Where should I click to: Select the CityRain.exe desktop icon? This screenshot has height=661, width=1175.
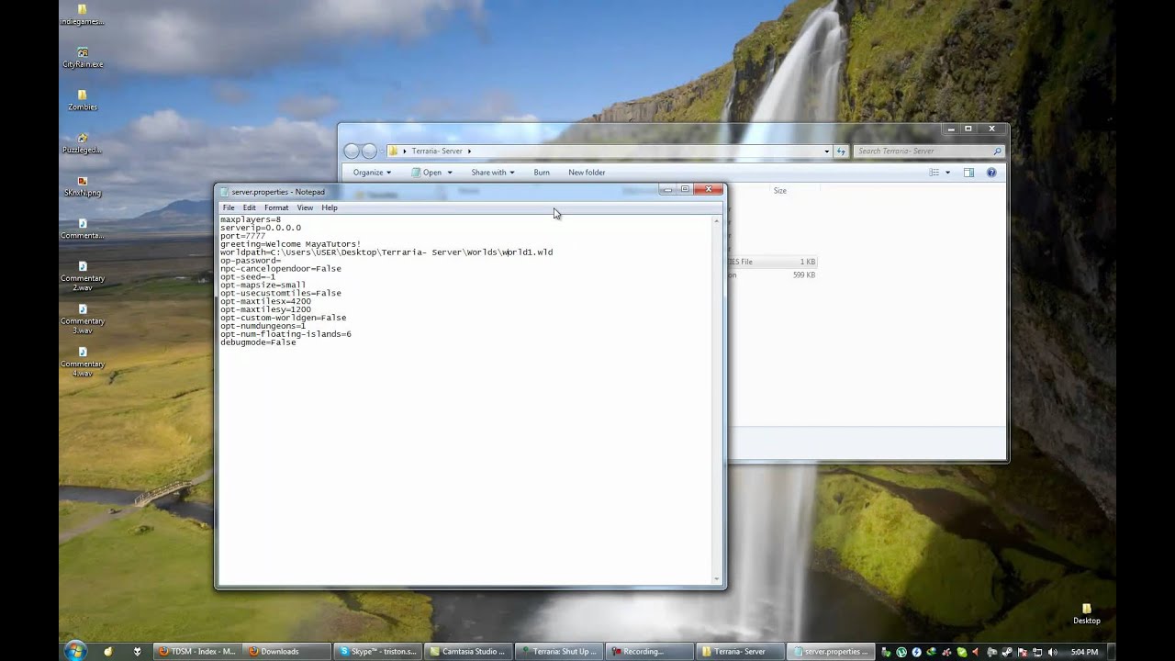pyautogui.click(x=83, y=58)
